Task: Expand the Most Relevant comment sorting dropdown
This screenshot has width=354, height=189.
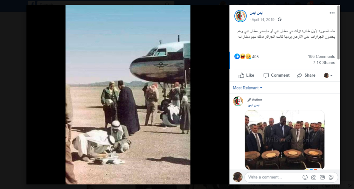Action: pos(247,88)
